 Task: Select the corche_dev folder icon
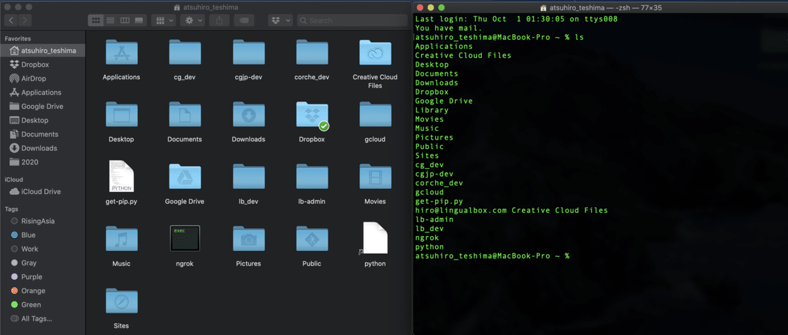tap(312, 52)
